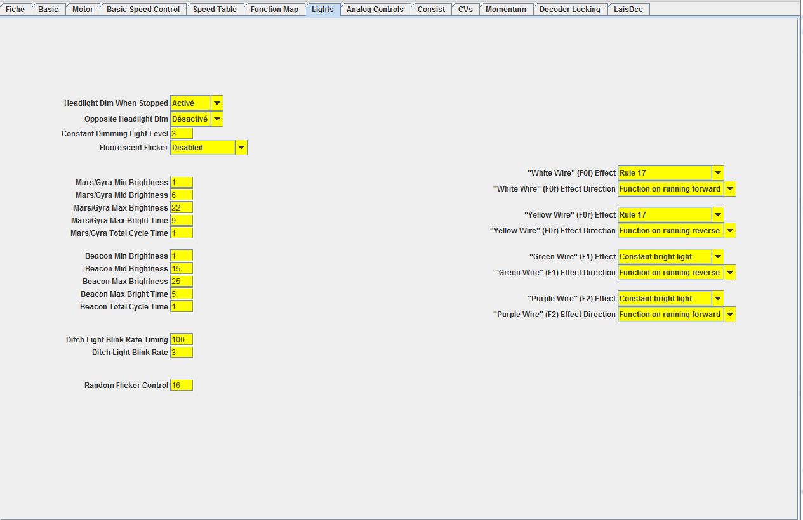Click the Random Flicker Control field

coord(182,385)
